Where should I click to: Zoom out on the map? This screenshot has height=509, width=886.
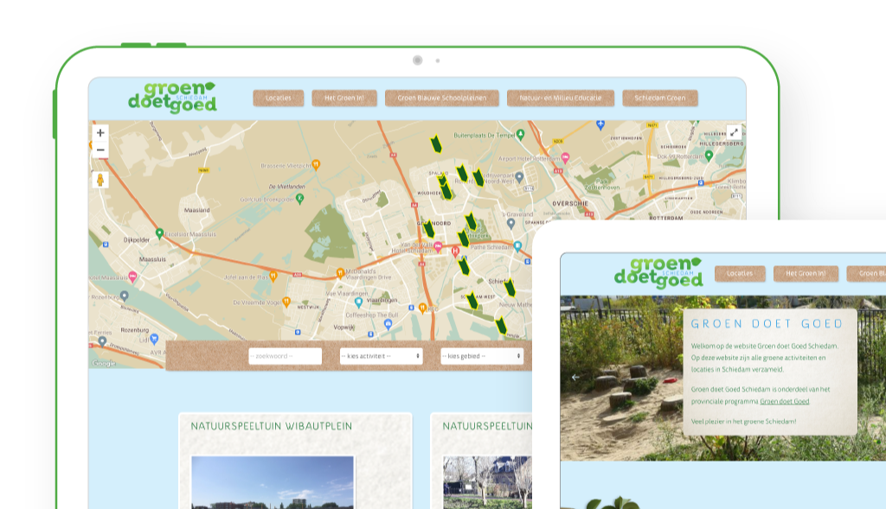100,150
